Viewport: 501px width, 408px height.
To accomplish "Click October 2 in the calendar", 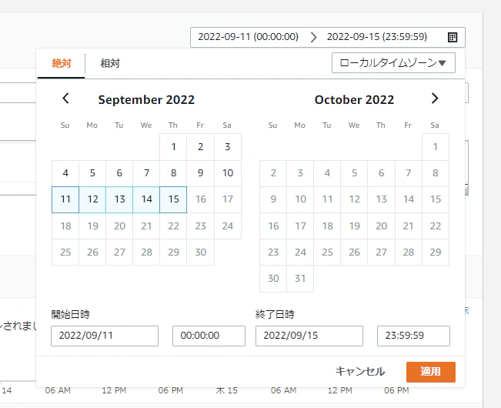I will coord(273,173).
